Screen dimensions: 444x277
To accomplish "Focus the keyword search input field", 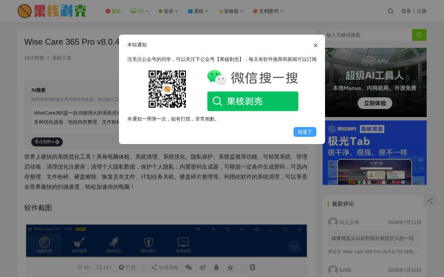I will 367,35.
